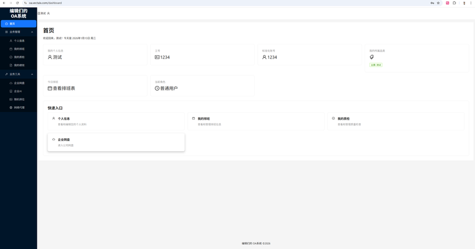This screenshot has width=475, height=249.
Task: Click the 编辑们的 OA系统 logo title in the sidebar
Action: 18,14
